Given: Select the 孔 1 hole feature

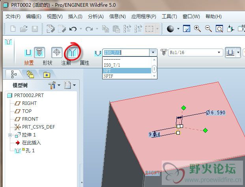Looking at the screenshot, I should pyautogui.click(x=25, y=151).
